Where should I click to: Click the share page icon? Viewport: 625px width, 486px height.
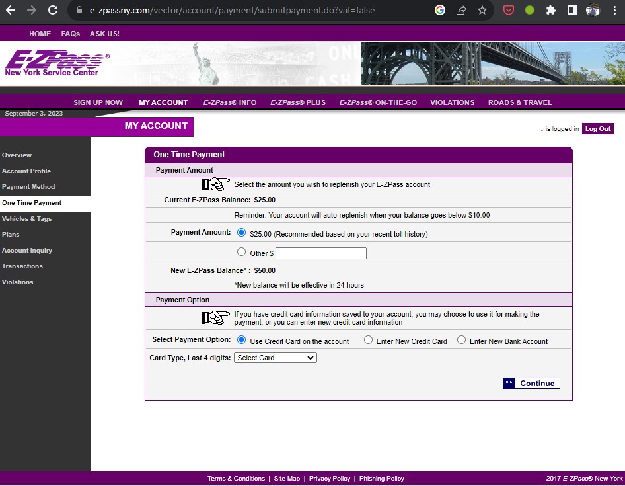[x=461, y=10]
